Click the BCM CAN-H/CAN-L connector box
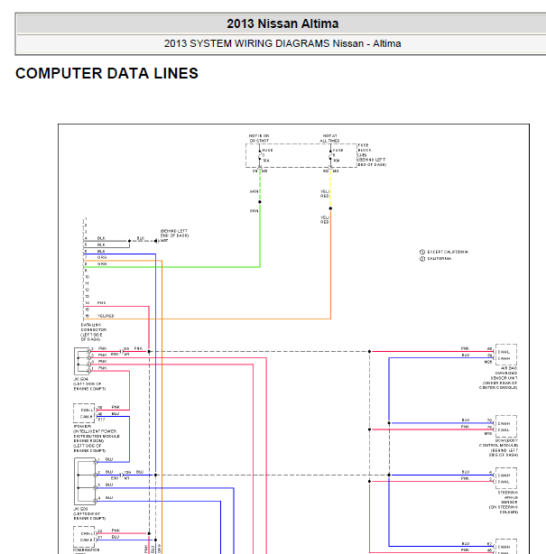Viewport: 546px width, 554px height. tap(506, 427)
